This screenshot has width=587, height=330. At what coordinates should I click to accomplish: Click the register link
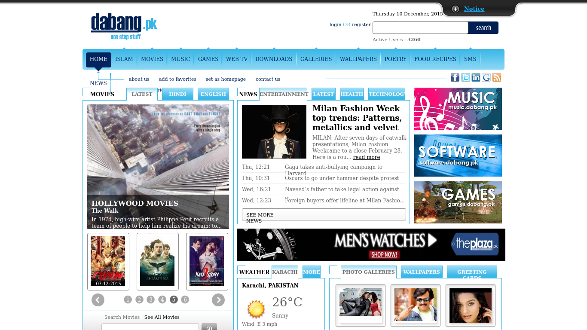point(361,24)
